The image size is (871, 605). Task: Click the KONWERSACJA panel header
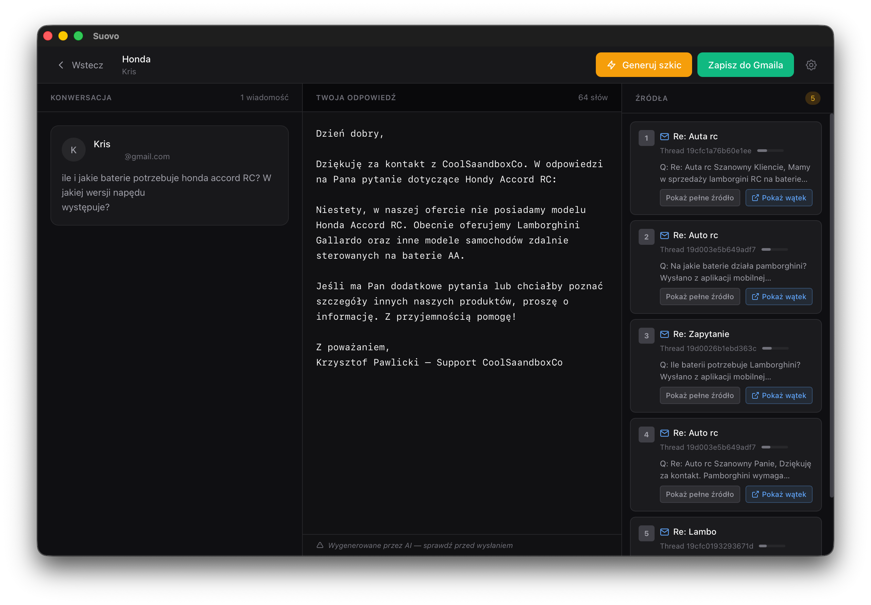pyautogui.click(x=81, y=98)
